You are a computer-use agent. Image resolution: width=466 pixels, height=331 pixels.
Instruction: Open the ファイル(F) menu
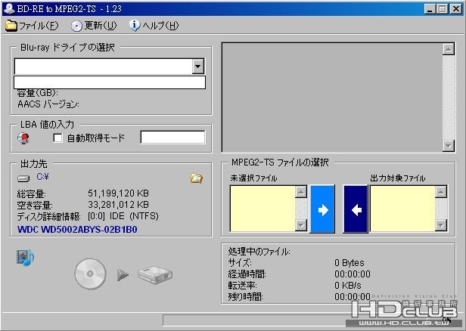(32, 26)
